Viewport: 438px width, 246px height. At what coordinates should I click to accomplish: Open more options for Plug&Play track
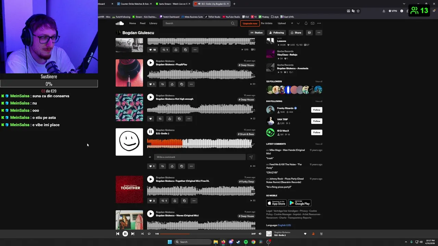[x=191, y=84]
